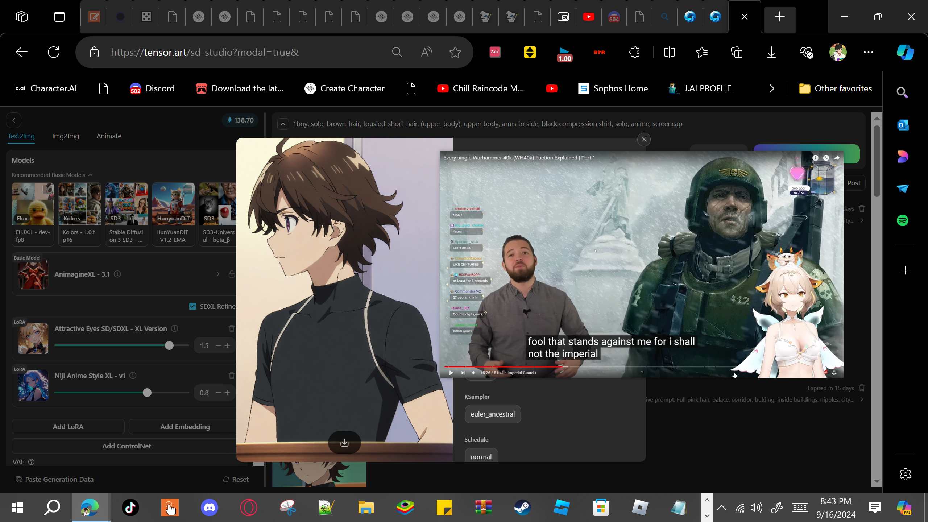Image resolution: width=928 pixels, height=522 pixels.
Task: Refresh the tensor.art page
Action: tap(54, 52)
